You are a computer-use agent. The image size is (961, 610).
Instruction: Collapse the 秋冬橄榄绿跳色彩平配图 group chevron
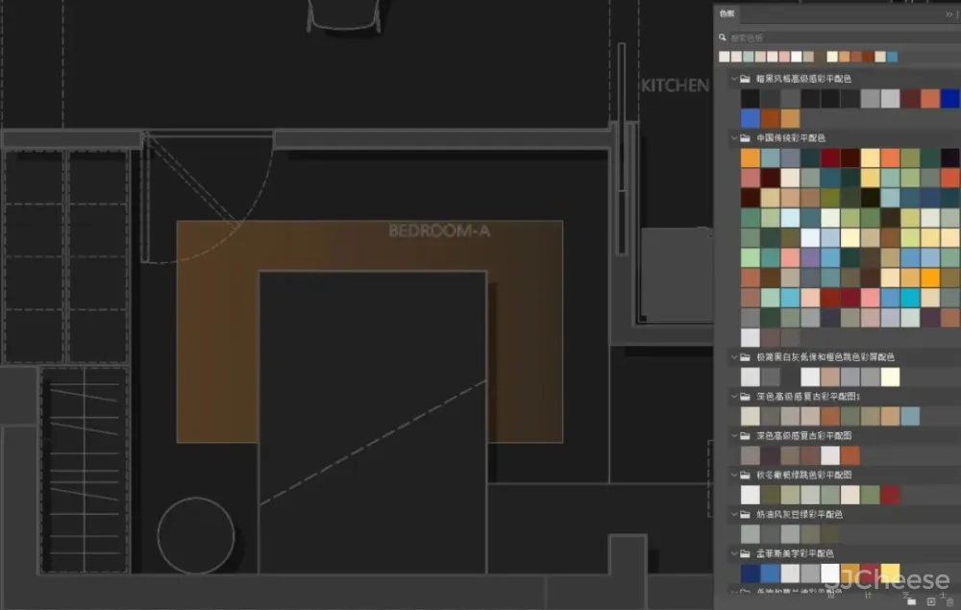click(x=732, y=475)
